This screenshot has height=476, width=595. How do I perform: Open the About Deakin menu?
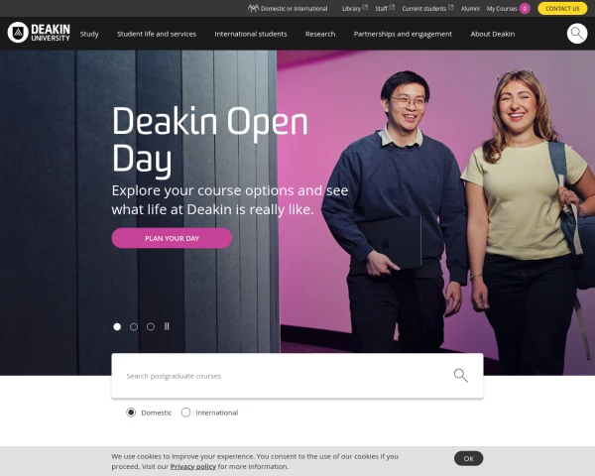(x=493, y=34)
